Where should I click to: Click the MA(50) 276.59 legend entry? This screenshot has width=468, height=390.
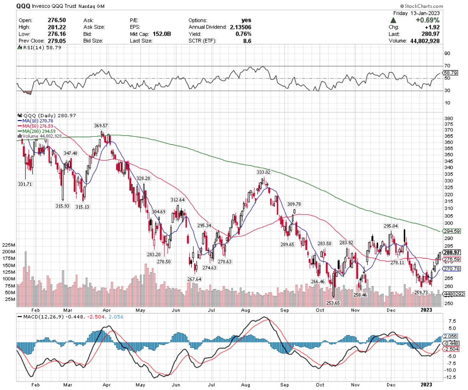pyautogui.click(x=35, y=126)
